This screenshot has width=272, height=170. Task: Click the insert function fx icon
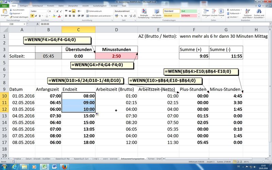pyautogui.click(x=37, y=24)
